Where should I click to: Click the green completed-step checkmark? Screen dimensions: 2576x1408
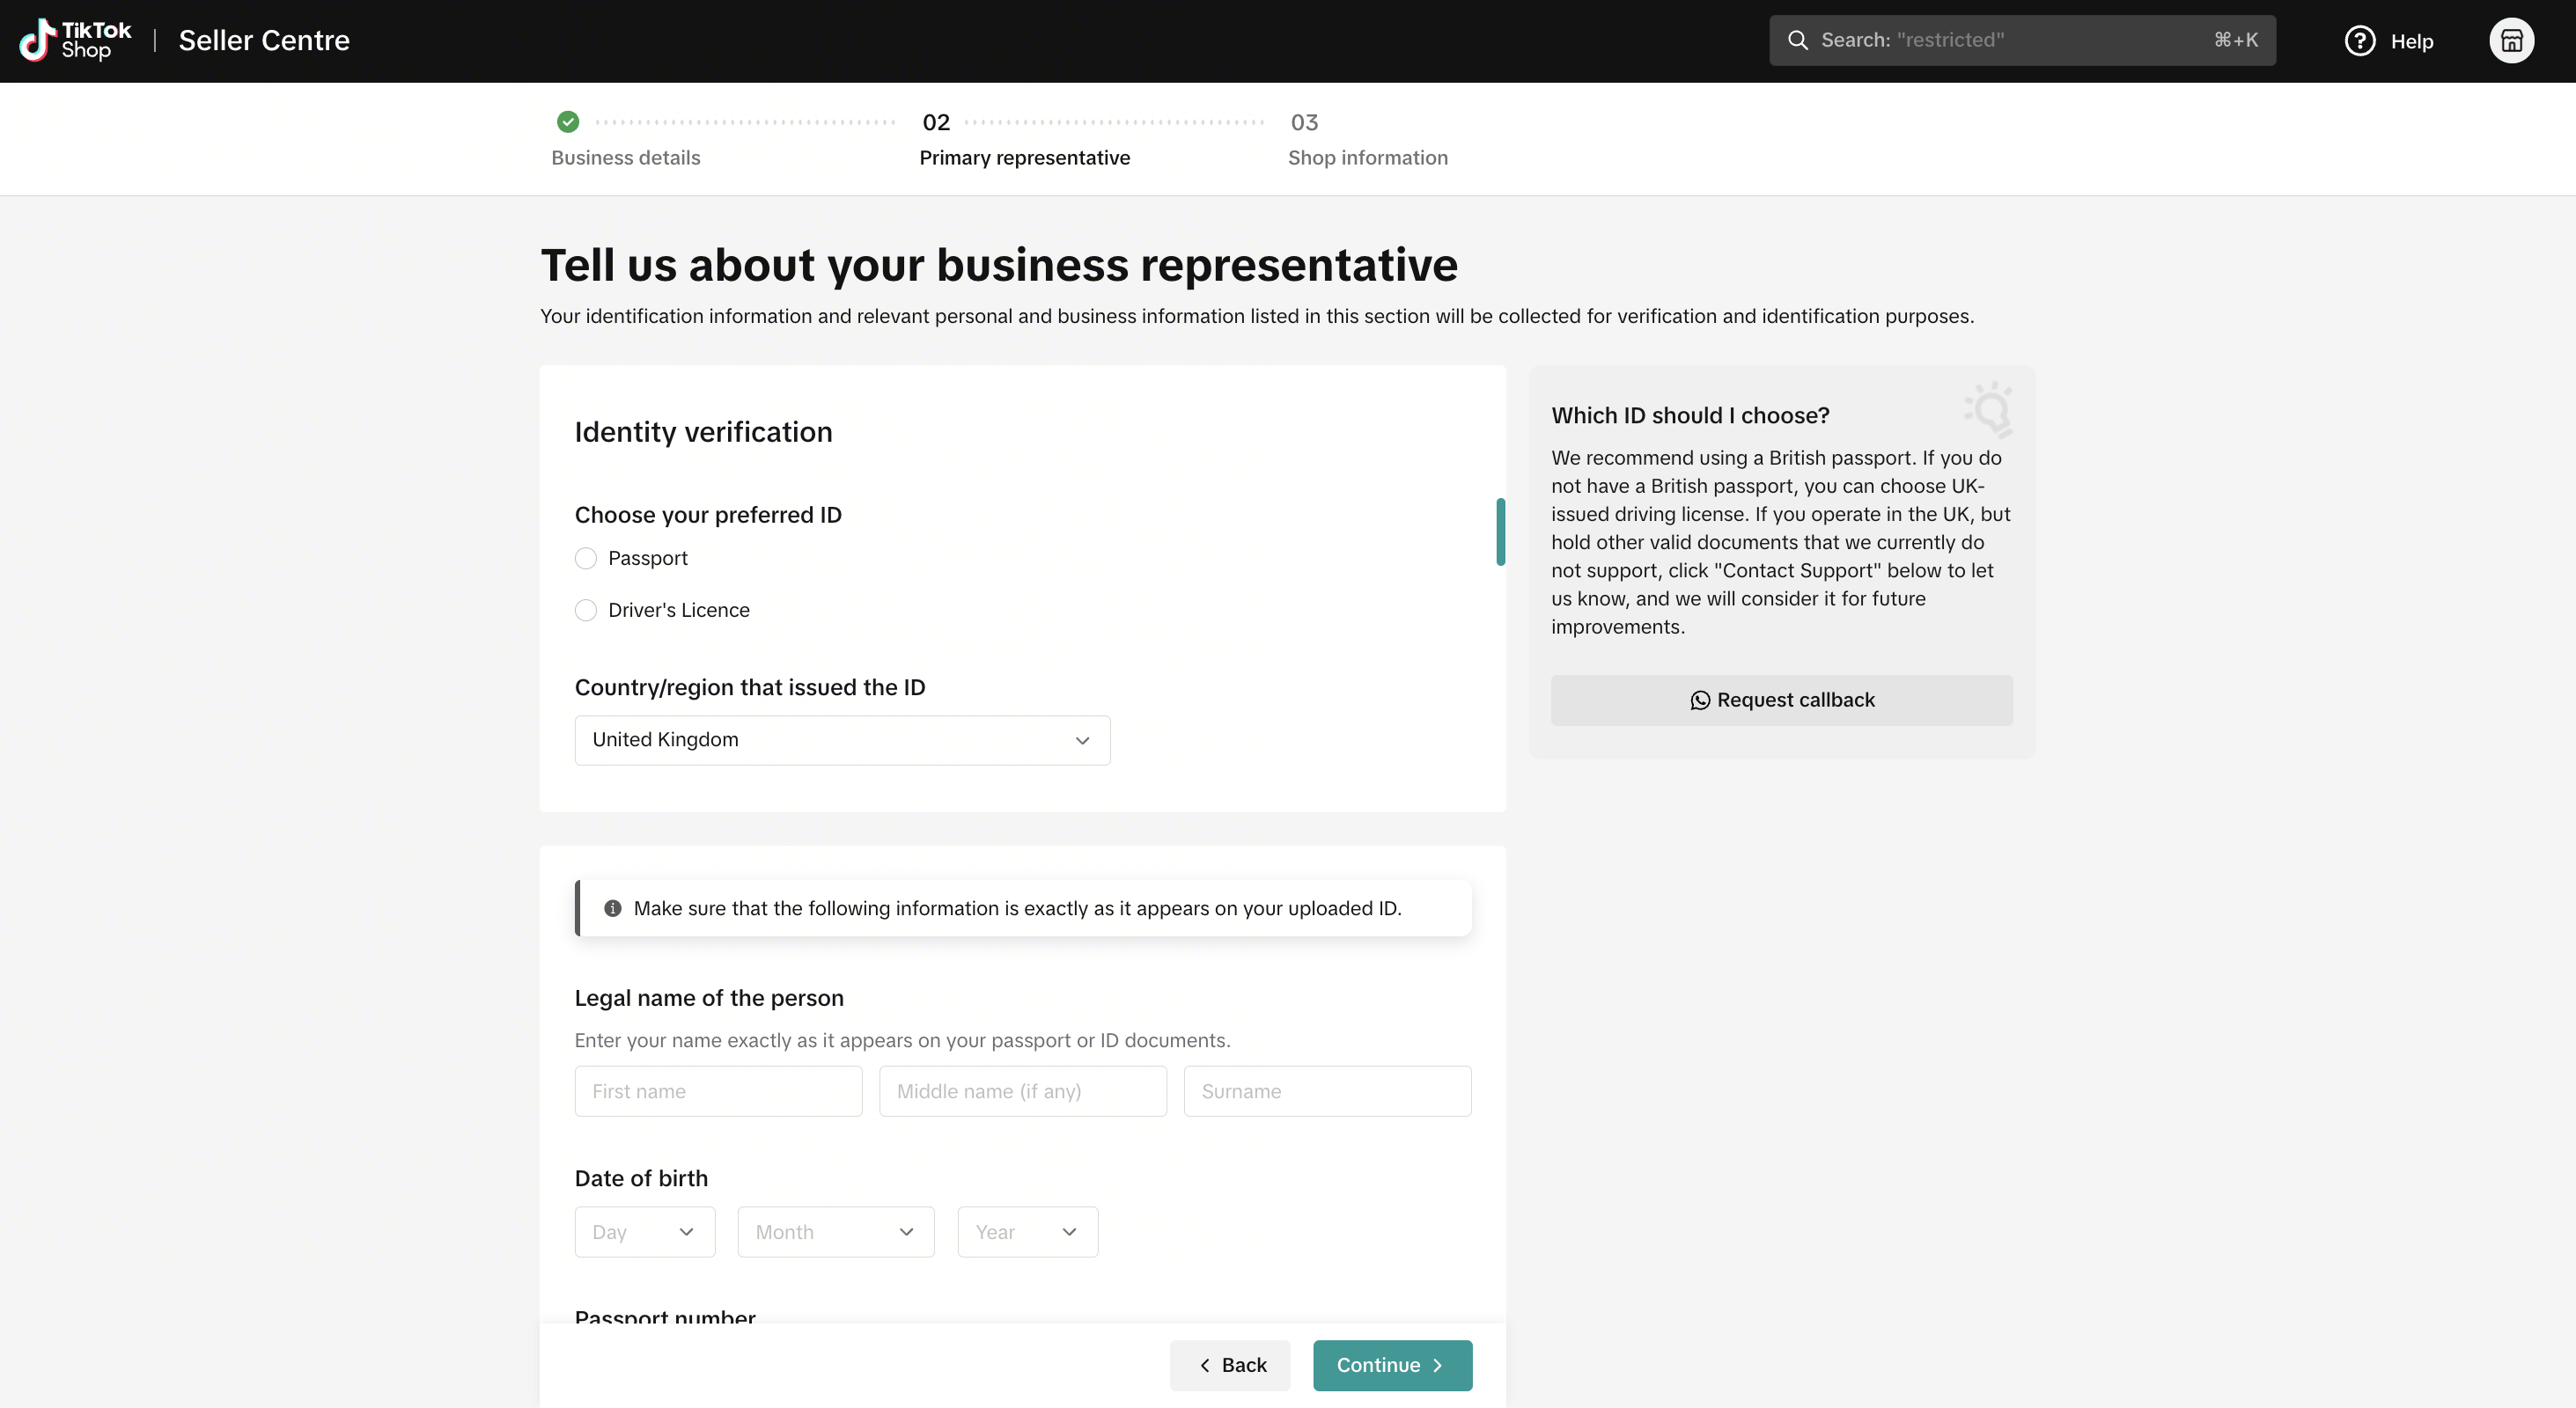point(568,122)
